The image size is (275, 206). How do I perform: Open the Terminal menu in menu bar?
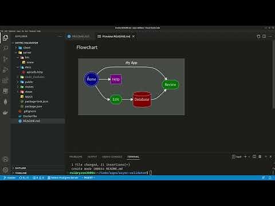tap(32, 31)
